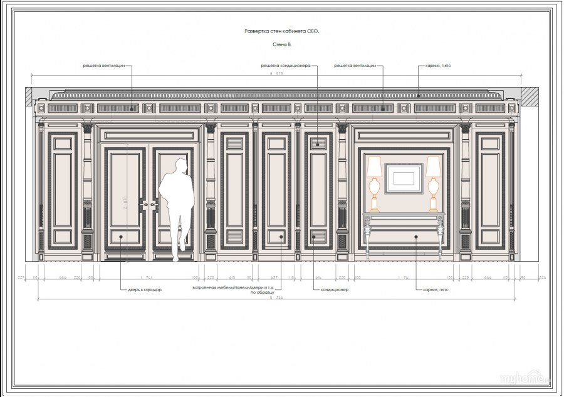Screen dimensions: 564x397
Task: Click the 'Стена В.' subtitle
Action: (282, 45)
